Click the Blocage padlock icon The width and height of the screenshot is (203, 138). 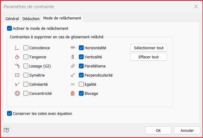pos(72,93)
